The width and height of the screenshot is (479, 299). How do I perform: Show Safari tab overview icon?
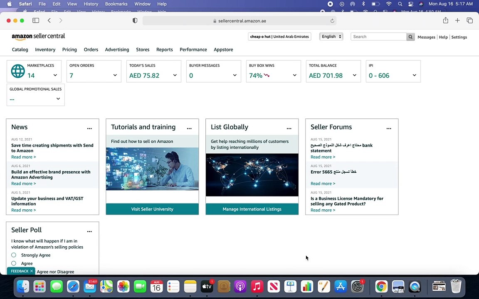tap(469, 20)
